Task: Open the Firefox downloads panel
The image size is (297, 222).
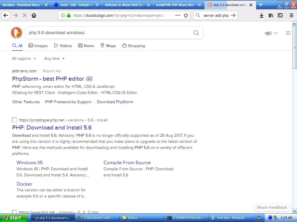Action: pyautogui.click(x=262, y=16)
